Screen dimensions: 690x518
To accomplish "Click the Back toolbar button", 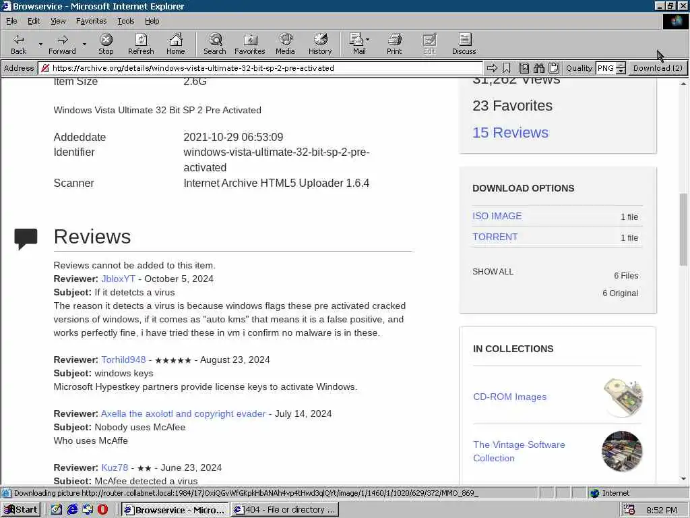I will point(18,44).
